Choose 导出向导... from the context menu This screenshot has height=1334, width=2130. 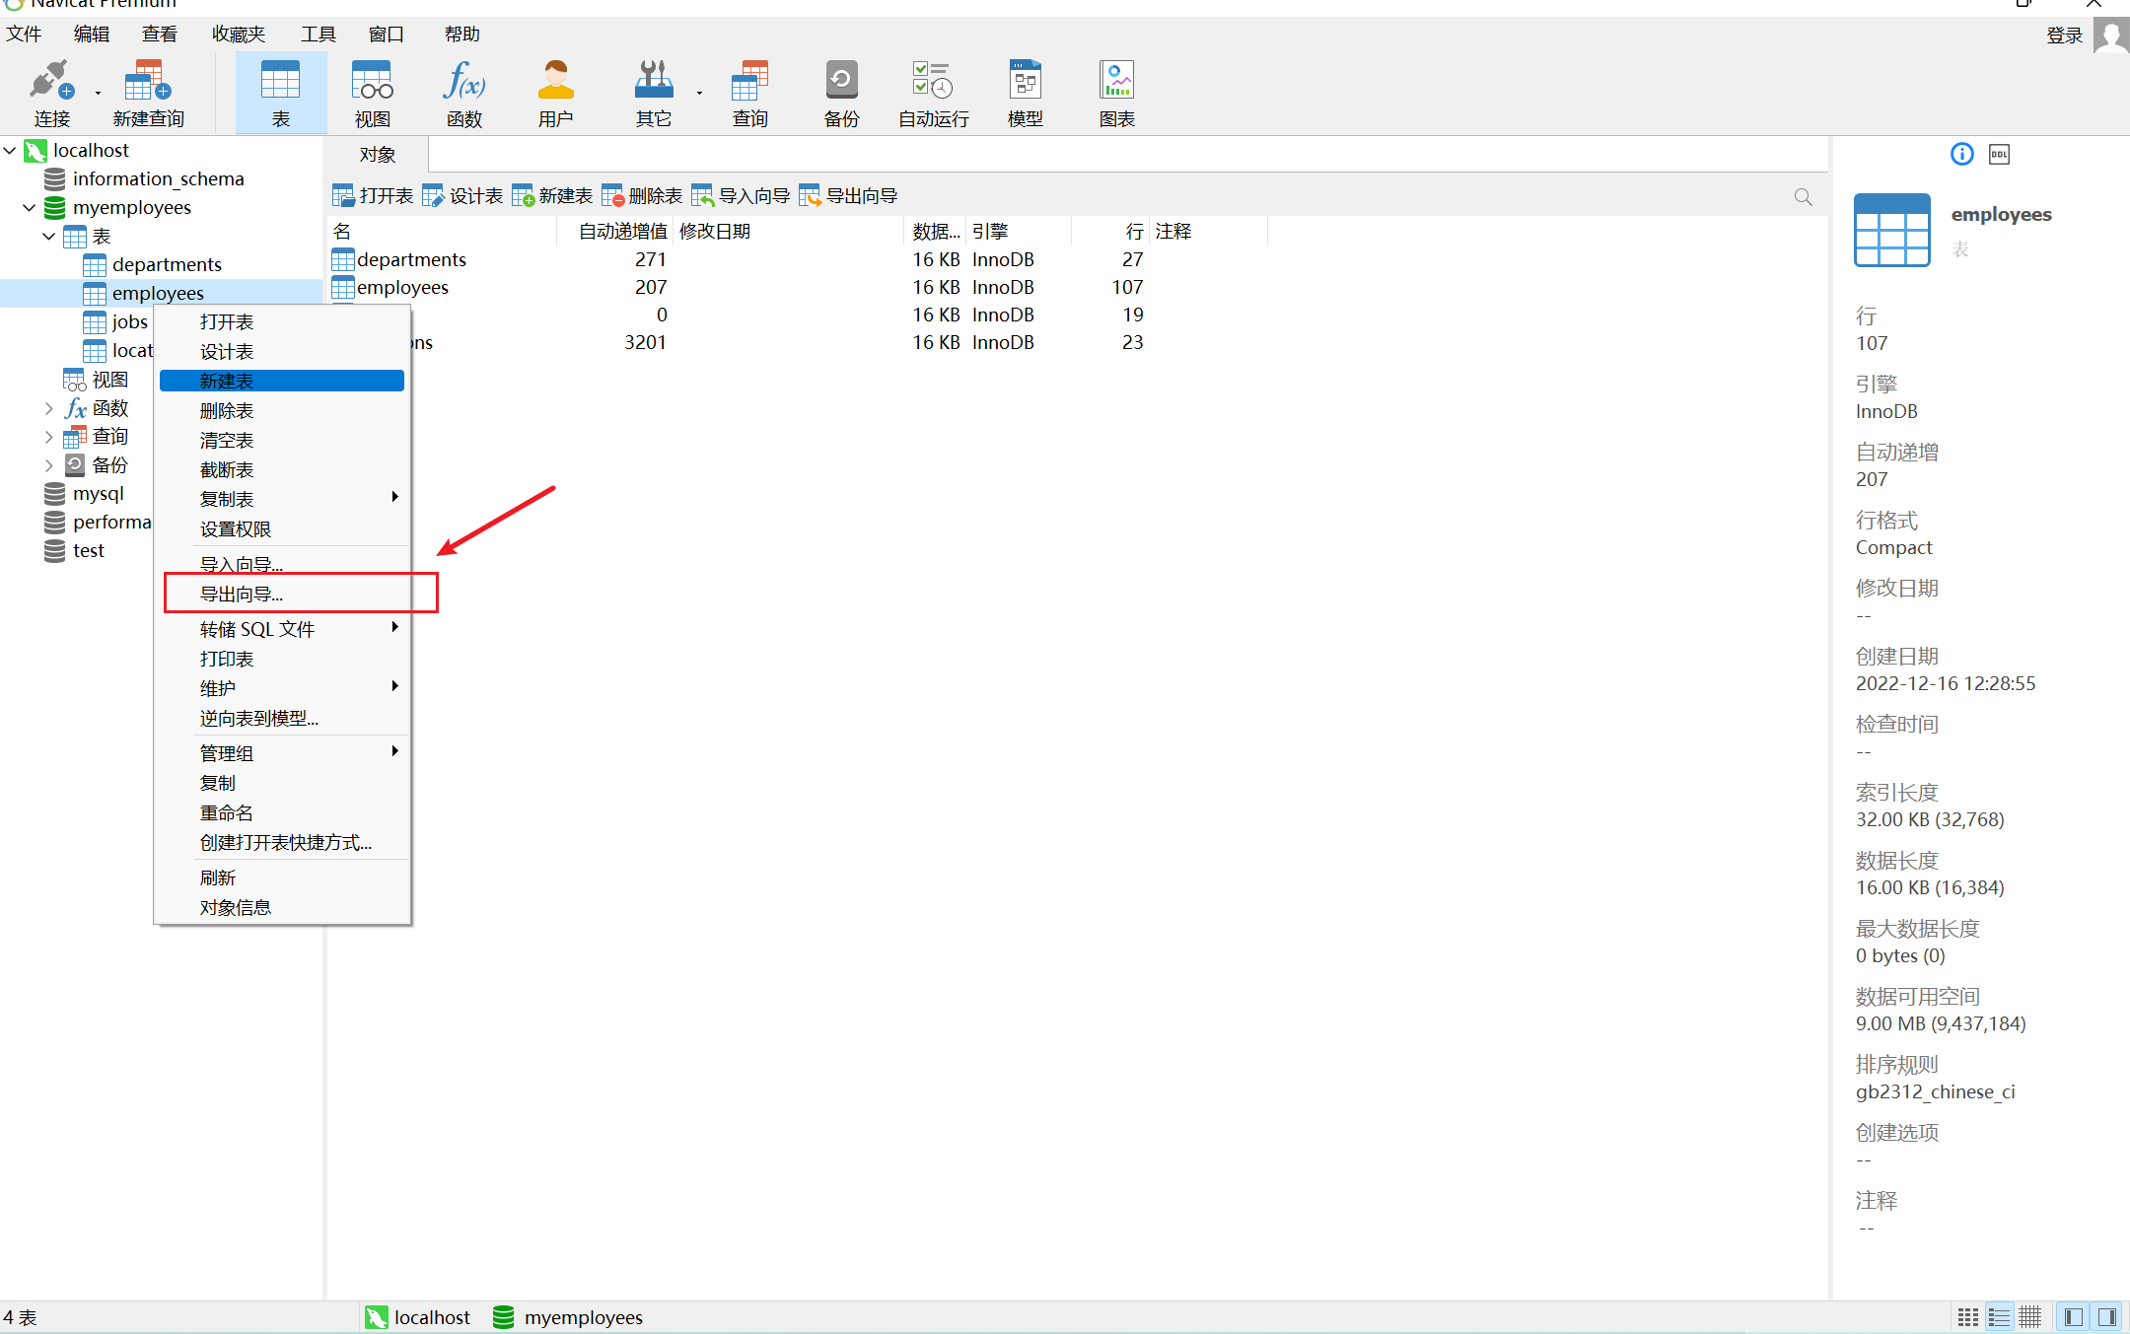point(242,595)
